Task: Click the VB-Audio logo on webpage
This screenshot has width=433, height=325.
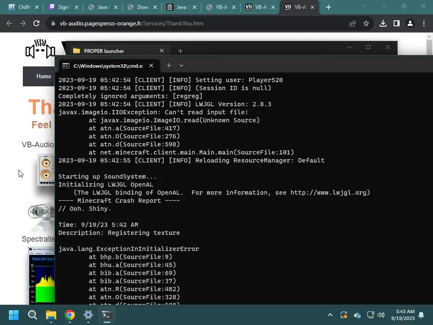Action: click(x=40, y=49)
